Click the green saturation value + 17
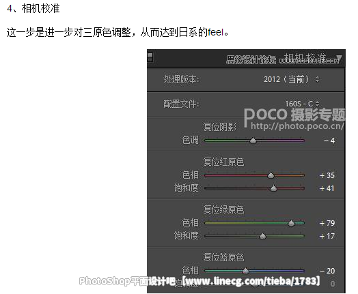The height and width of the screenshot is (294, 358). click(x=327, y=236)
